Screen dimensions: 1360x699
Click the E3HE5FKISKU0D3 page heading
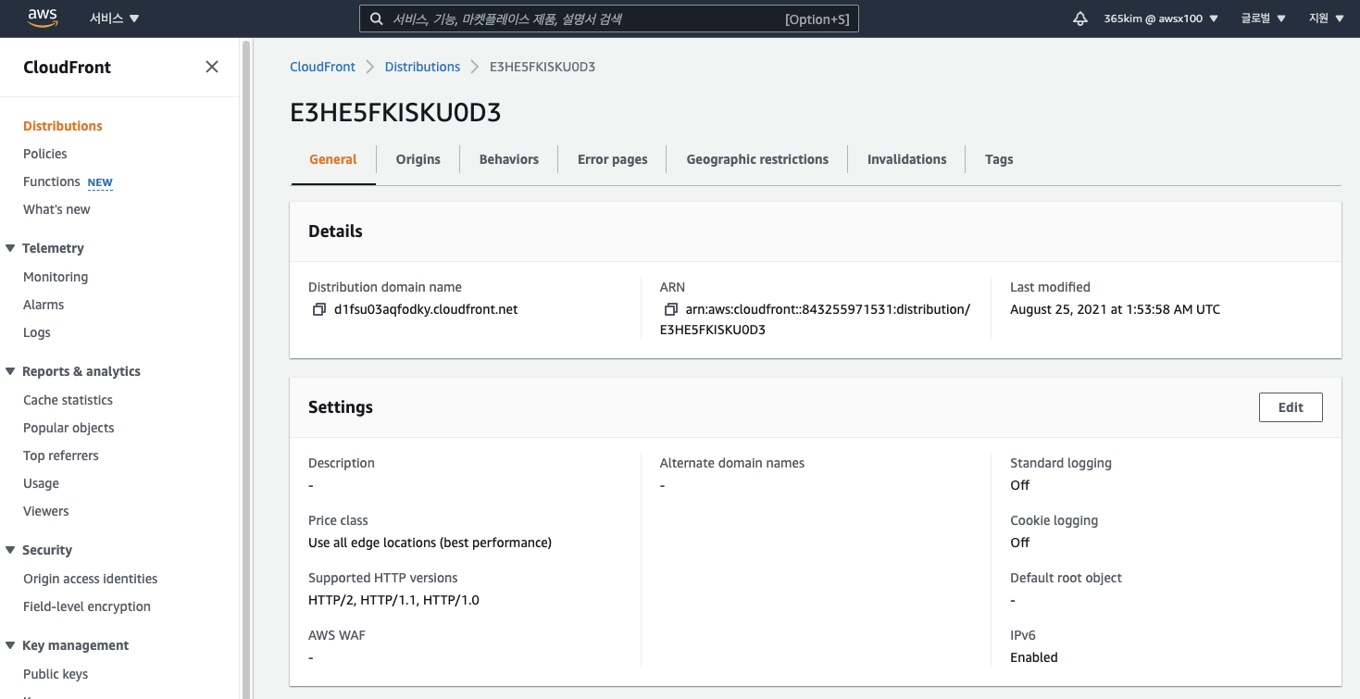coord(395,113)
